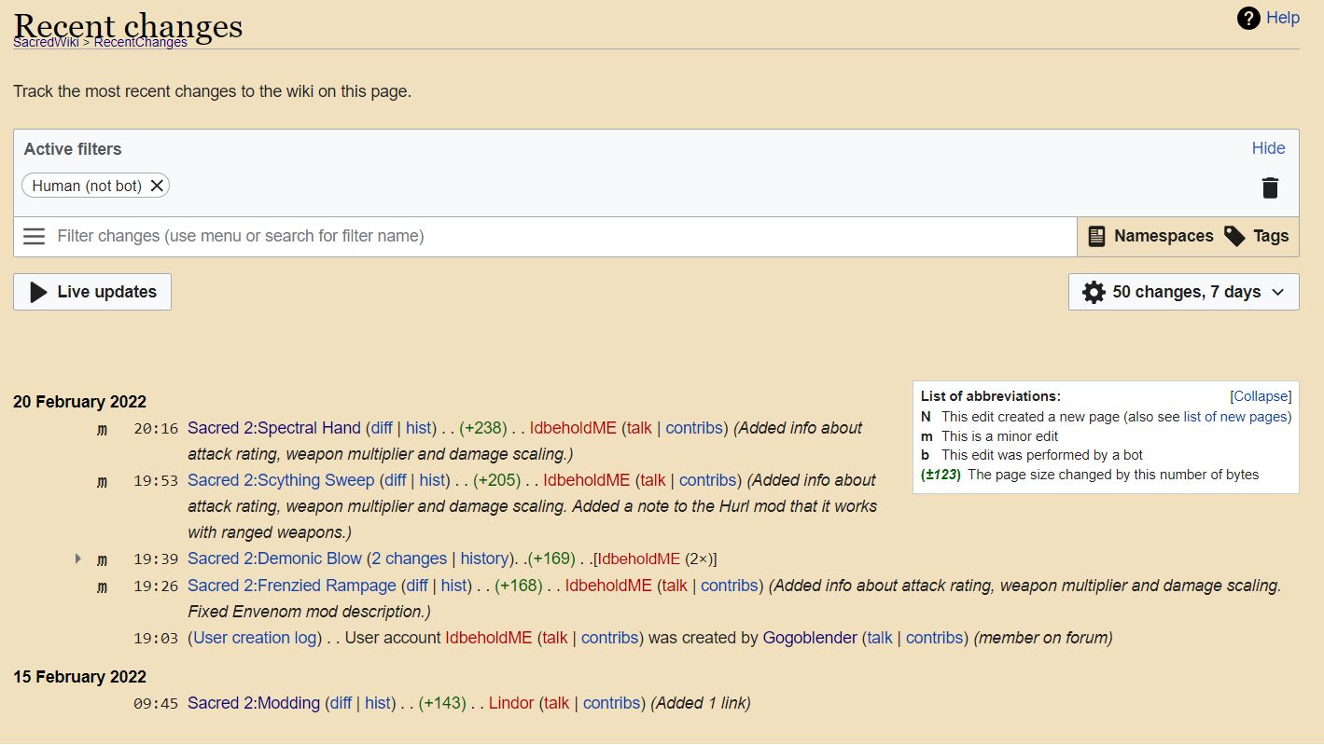Open the RecentChanges breadcrumb link
The image size is (1324, 745).
click(x=140, y=42)
